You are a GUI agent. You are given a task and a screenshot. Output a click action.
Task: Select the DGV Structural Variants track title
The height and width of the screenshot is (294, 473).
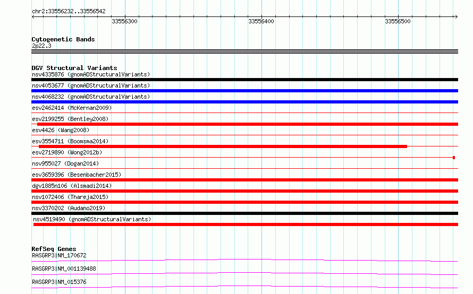pos(74,68)
